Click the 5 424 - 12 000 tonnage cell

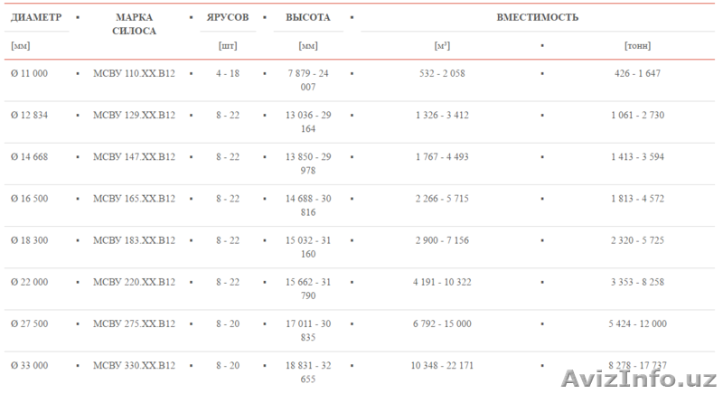638,323
